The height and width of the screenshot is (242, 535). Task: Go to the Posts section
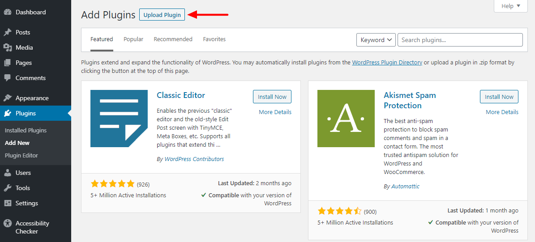[x=23, y=32]
